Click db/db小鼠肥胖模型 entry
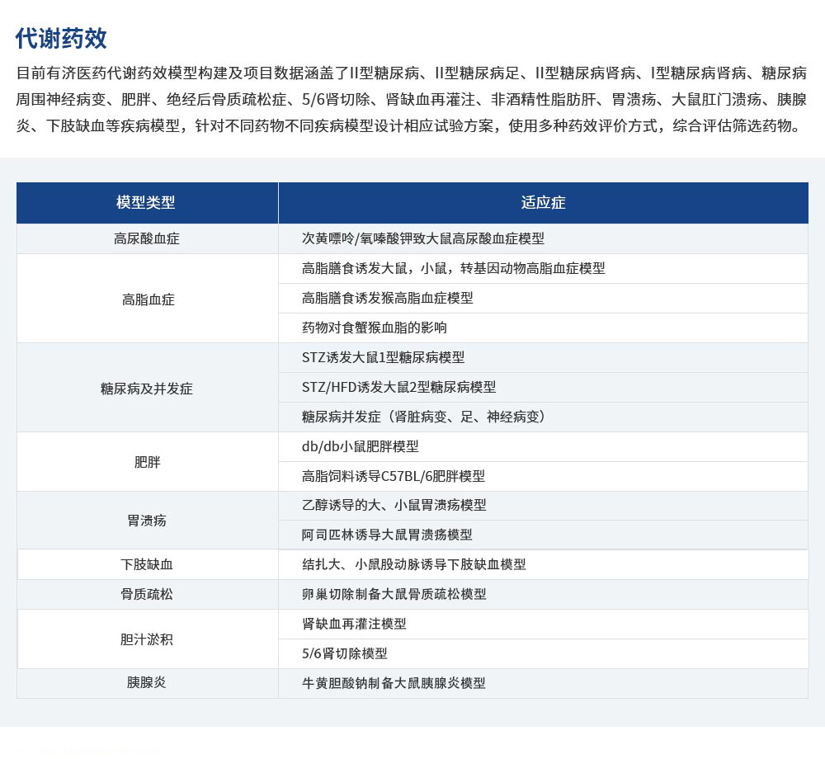This screenshot has width=825, height=759. click(x=361, y=446)
